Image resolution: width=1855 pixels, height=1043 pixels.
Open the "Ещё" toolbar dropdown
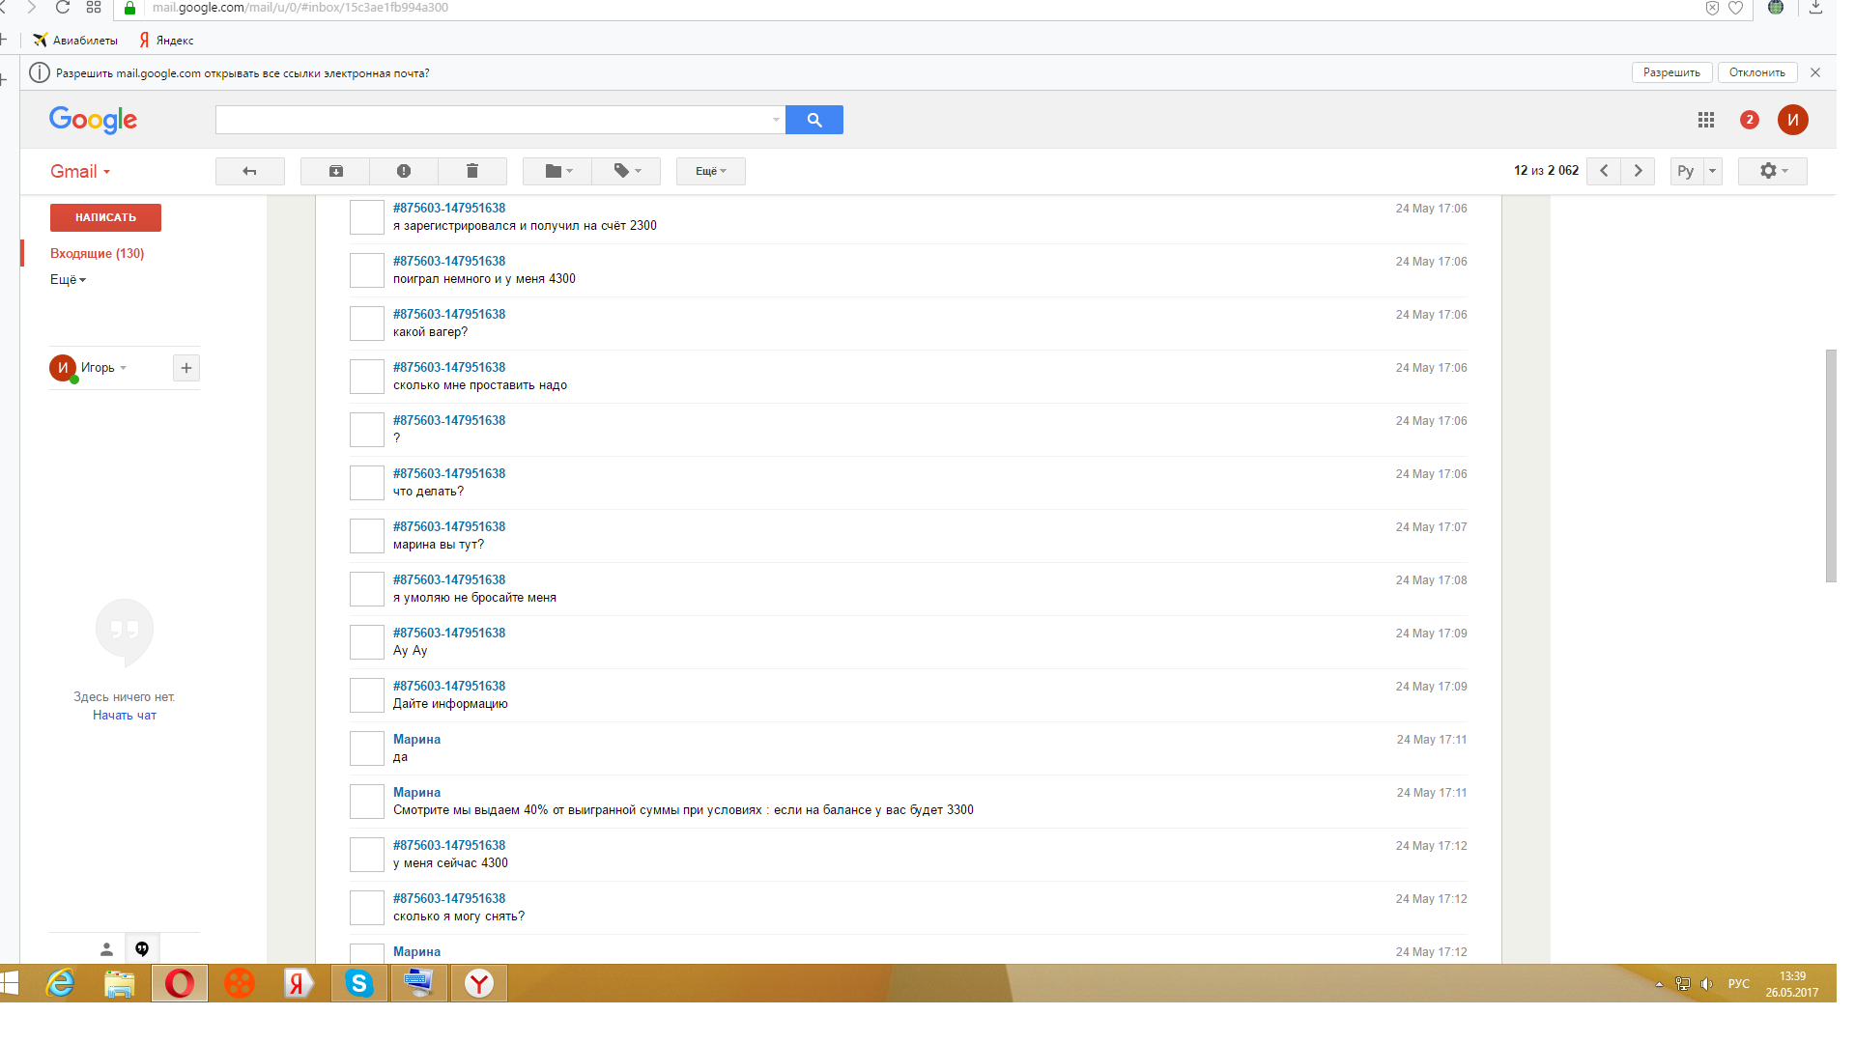pyautogui.click(x=710, y=171)
